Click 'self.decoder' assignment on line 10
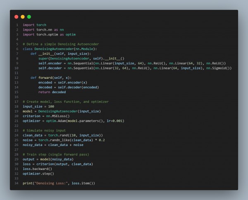Image resolution: width=248 pixels, height=200 pixels. (135, 68)
